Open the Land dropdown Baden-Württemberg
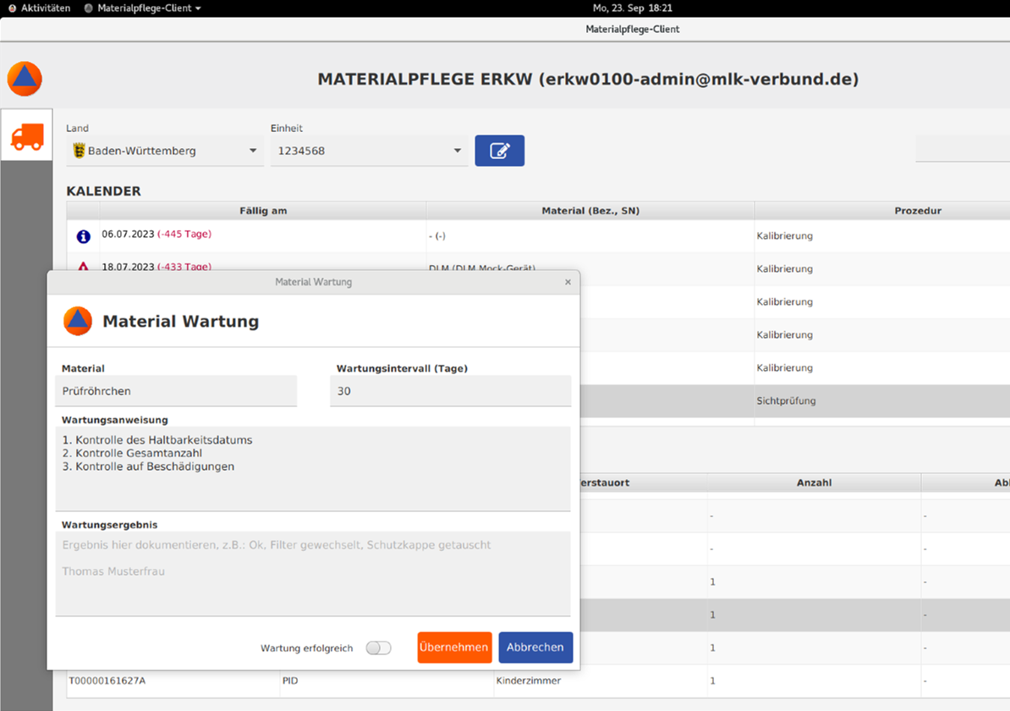This screenshot has height=711, width=1010. click(165, 151)
